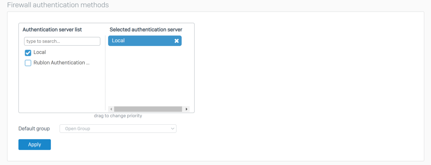Click the Open Group placeholder text
This screenshot has height=165, width=431.
77,129
